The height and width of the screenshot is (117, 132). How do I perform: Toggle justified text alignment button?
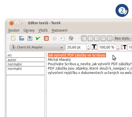coord(103,38)
